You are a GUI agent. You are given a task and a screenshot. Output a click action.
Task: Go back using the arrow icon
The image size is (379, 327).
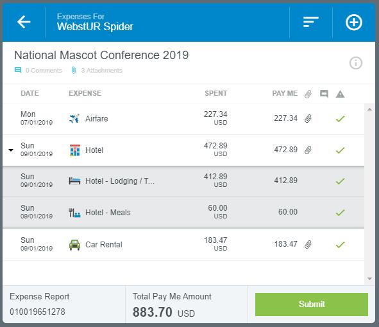(24, 22)
